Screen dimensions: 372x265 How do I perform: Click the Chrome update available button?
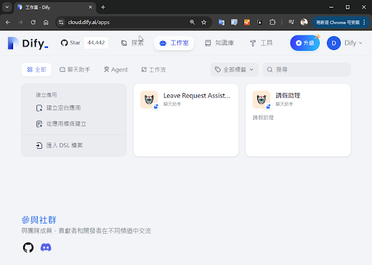point(341,23)
